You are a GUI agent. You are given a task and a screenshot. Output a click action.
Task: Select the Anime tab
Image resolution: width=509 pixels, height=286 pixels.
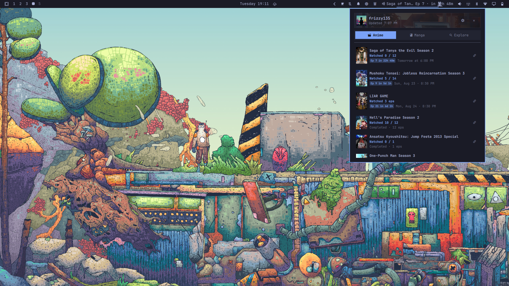(x=375, y=35)
